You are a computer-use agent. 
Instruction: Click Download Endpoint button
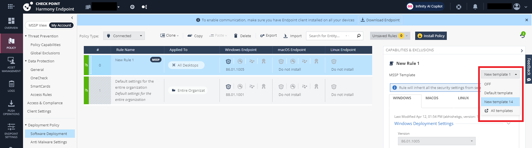tap(380, 20)
